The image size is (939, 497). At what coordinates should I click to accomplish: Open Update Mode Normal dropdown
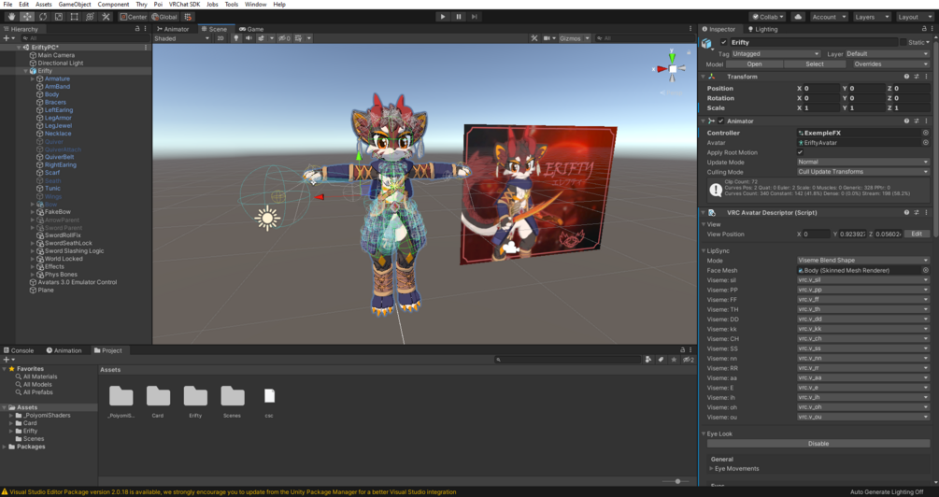pyautogui.click(x=863, y=163)
